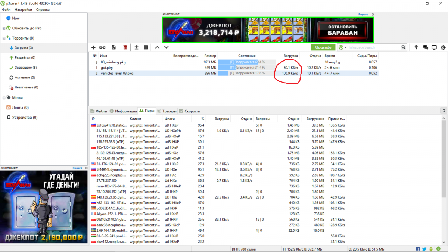Expand the Обновить до Pro node
Image resolution: width=448 pixels, height=252 pixels.
pyautogui.click(x=4, y=28)
